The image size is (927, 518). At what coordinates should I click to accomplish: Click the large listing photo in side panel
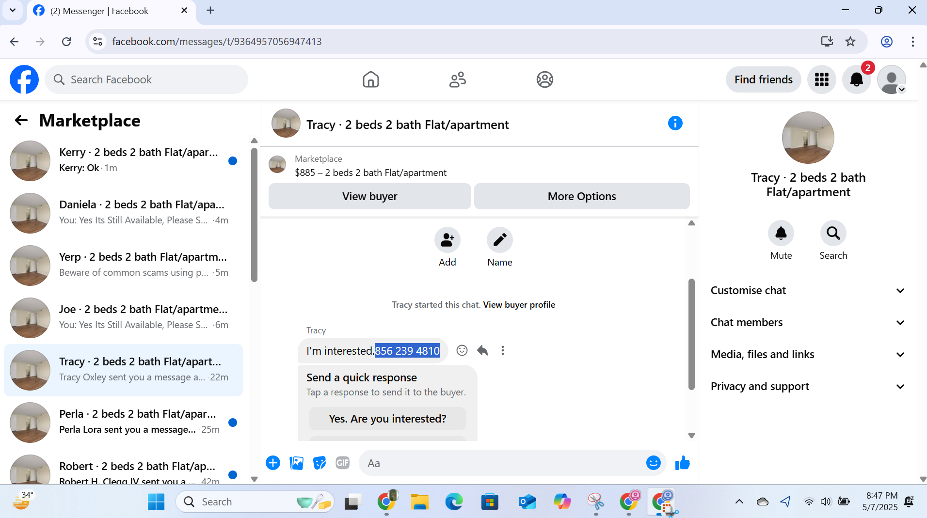coord(808,138)
